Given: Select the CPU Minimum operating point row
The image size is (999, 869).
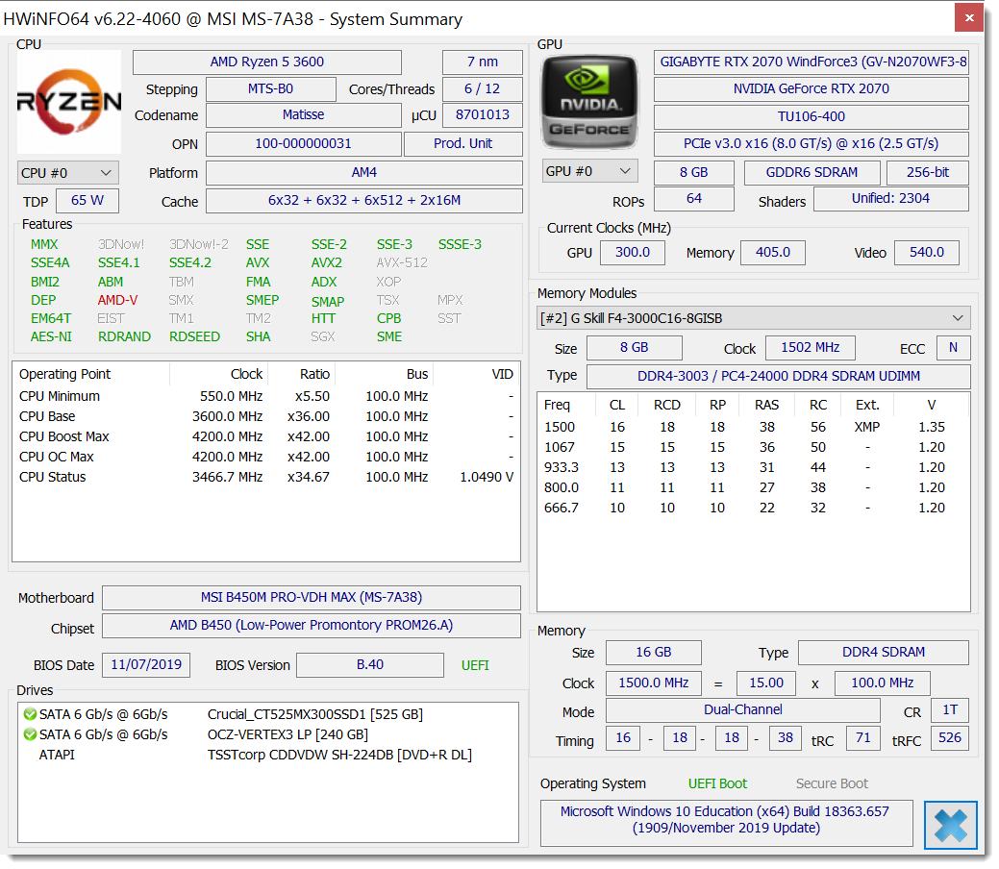Looking at the screenshot, I should 266,396.
